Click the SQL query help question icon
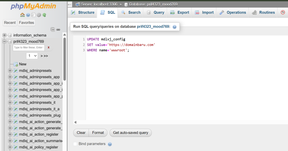 coord(174,27)
